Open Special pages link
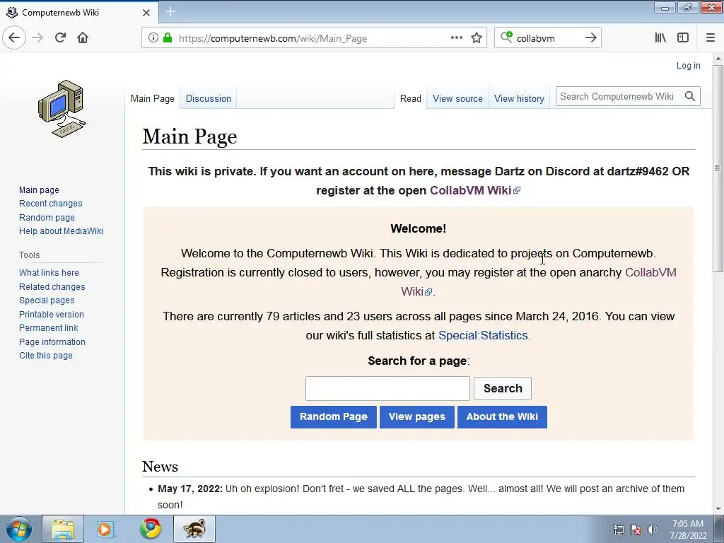Image resolution: width=724 pixels, height=543 pixels. tap(47, 300)
